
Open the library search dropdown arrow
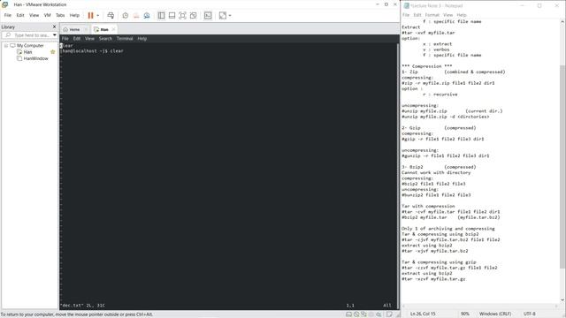click(x=55, y=35)
